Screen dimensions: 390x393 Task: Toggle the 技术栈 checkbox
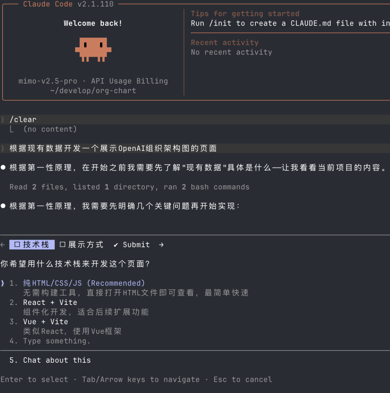pos(17,245)
